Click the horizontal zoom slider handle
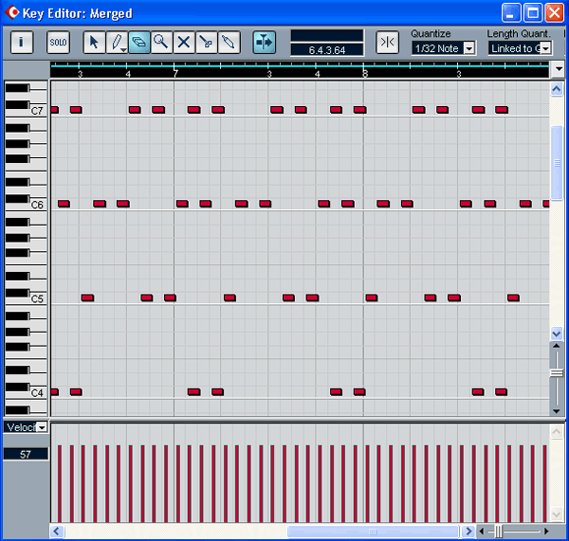This screenshot has height=541, width=569. click(499, 532)
